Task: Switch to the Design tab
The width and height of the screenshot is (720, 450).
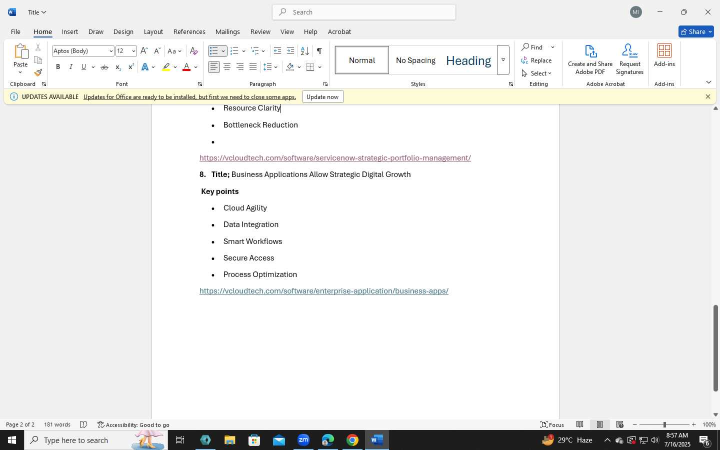Action: click(123, 31)
